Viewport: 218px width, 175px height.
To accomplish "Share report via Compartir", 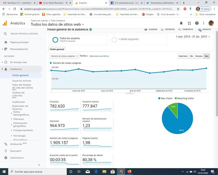I will point(186,29).
